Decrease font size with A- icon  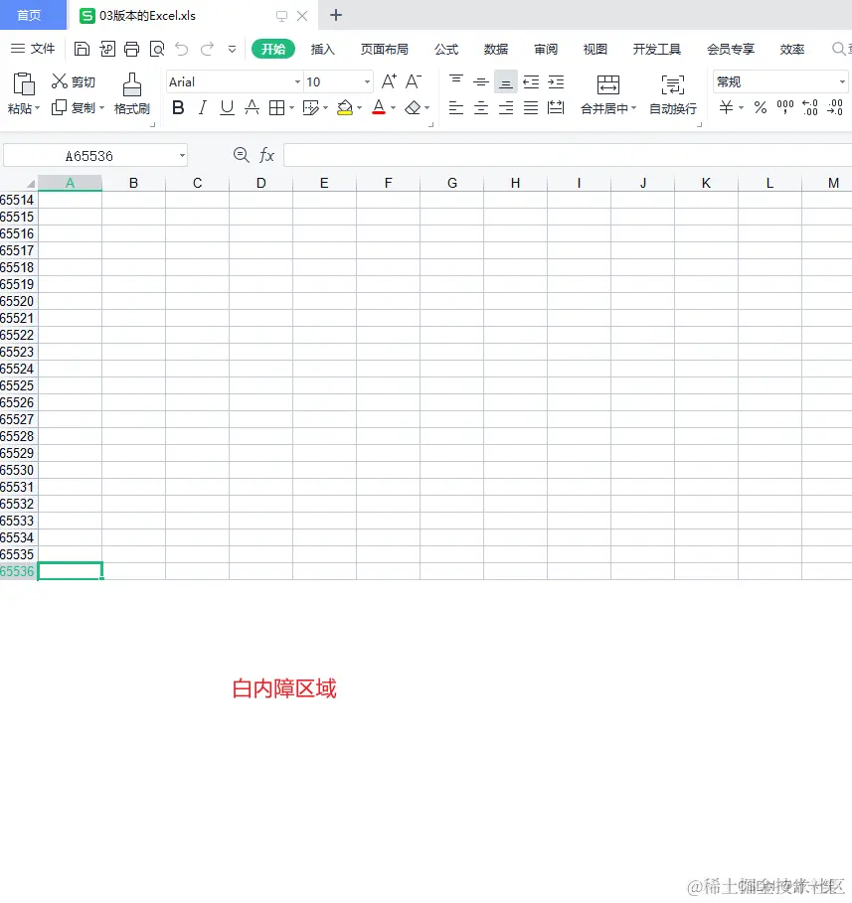pyautogui.click(x=414, y=81)
